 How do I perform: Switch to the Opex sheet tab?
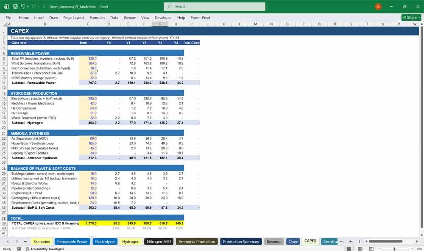(x=293, y=242)
